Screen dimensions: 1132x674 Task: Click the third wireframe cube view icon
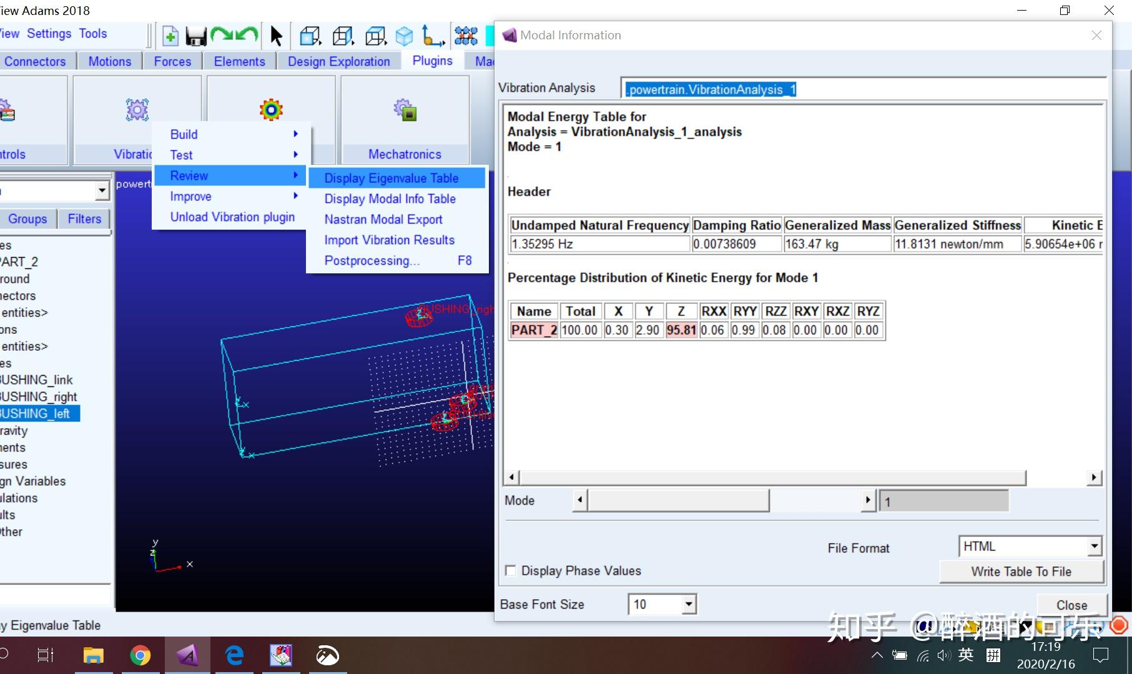pos(375,36)
